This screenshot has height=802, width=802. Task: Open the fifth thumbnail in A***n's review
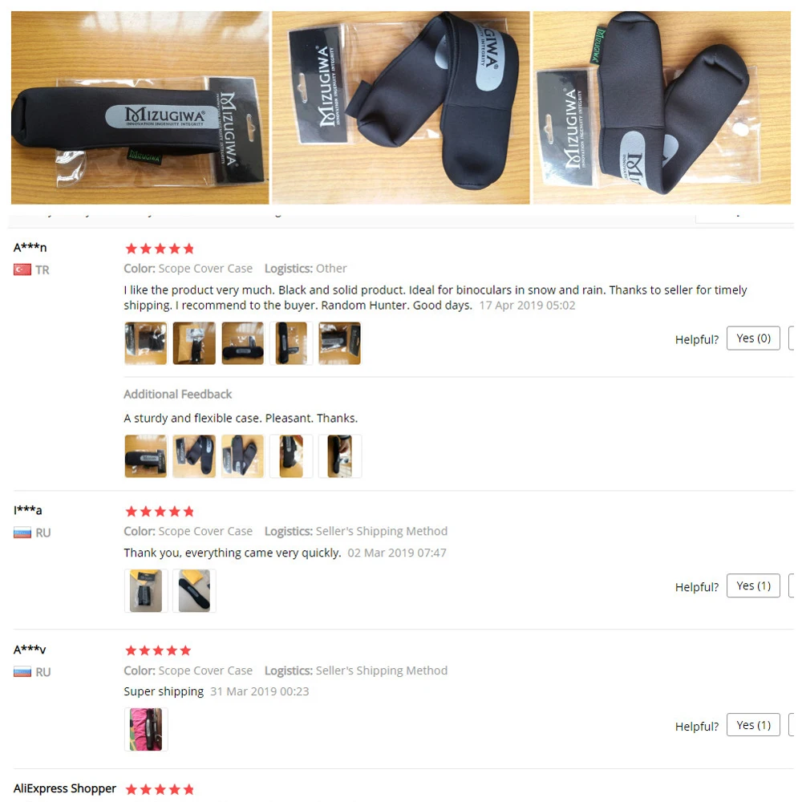tap(339, 343)
